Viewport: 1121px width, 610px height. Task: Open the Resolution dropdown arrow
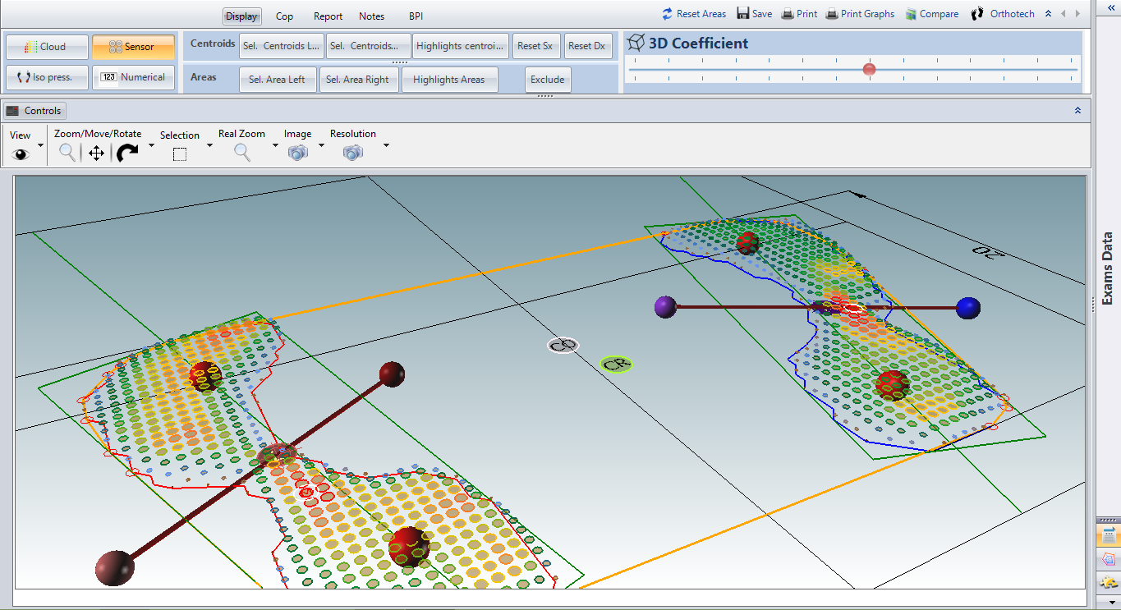(x=386, y=146)
